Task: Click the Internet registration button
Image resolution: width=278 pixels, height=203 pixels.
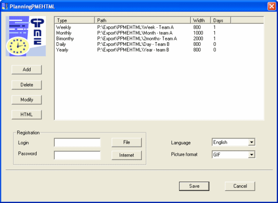Action: point(126,155)
